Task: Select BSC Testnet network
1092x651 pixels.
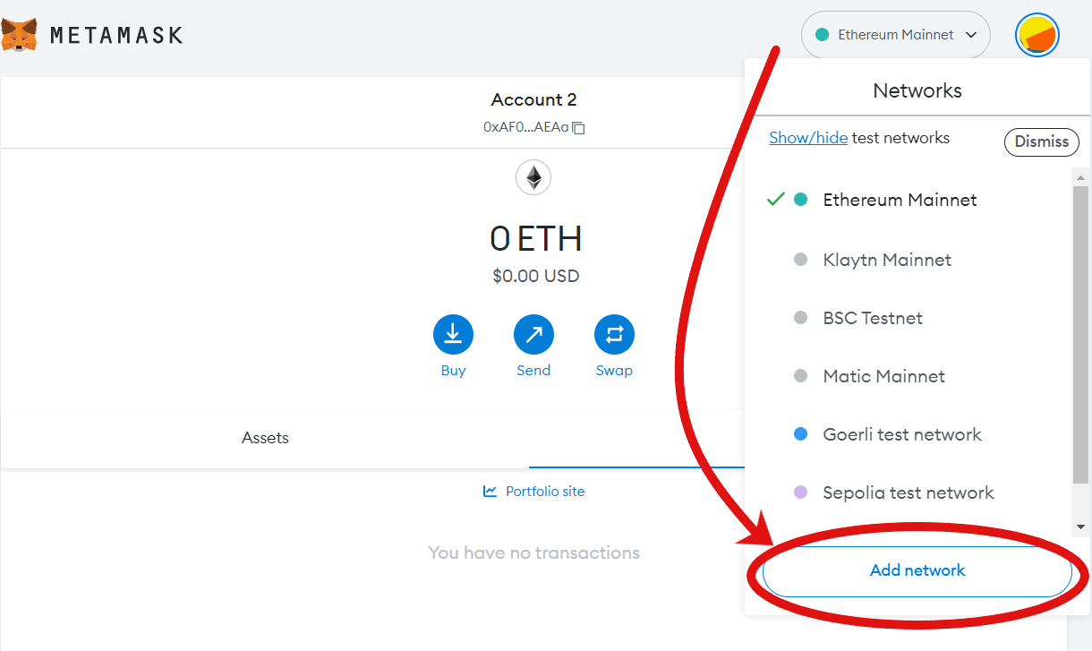Action: point(873,318)
